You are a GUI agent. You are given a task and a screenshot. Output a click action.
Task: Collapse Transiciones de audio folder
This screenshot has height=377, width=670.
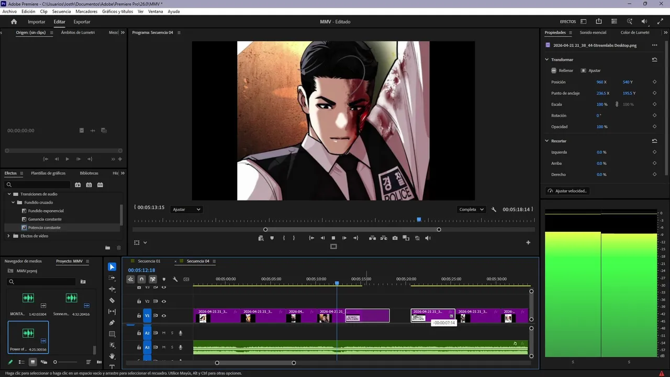(9, 194)
